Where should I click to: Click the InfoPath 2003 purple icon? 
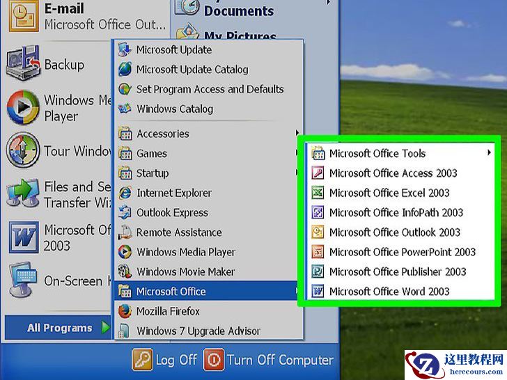coord(318,212)
